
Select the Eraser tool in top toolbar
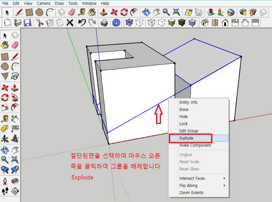tap(72, 12)
